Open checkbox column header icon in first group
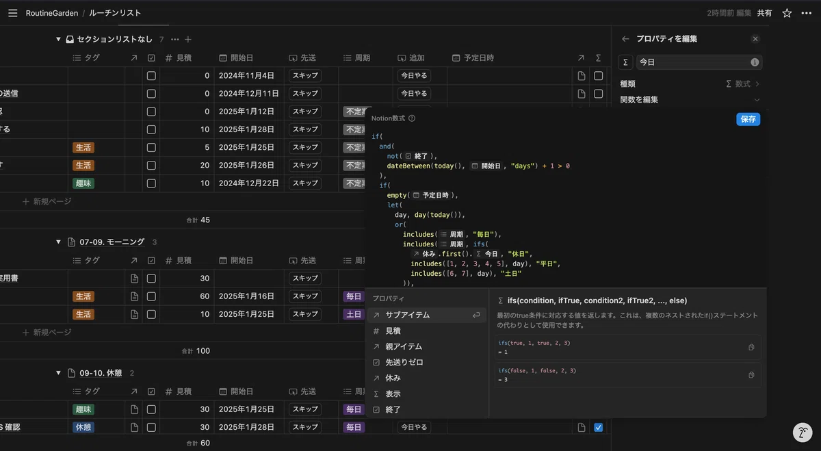Viewport: 821px width, 451px height. click(x=151, y=58)
